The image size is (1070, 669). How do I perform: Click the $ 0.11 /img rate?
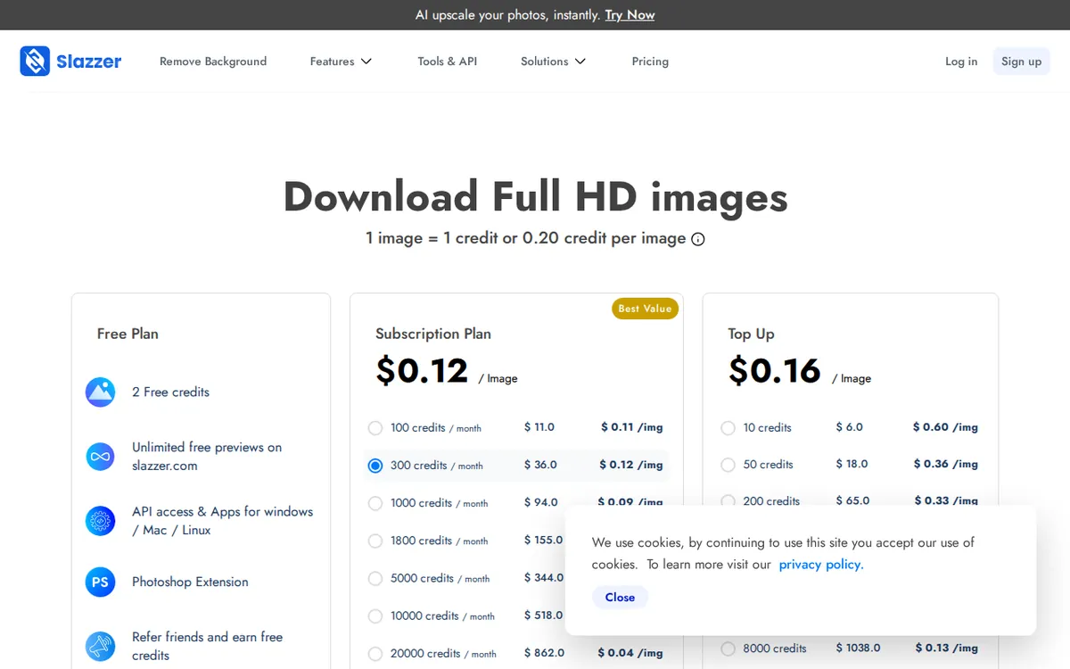pyautogui.click(x=632, y=427)
